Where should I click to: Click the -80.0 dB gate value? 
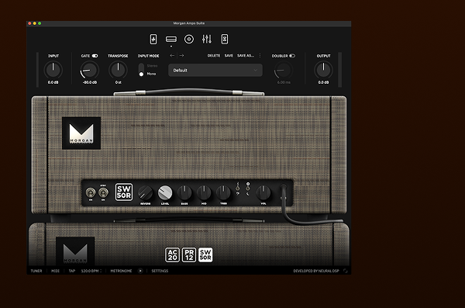click(x=90, y=82)
